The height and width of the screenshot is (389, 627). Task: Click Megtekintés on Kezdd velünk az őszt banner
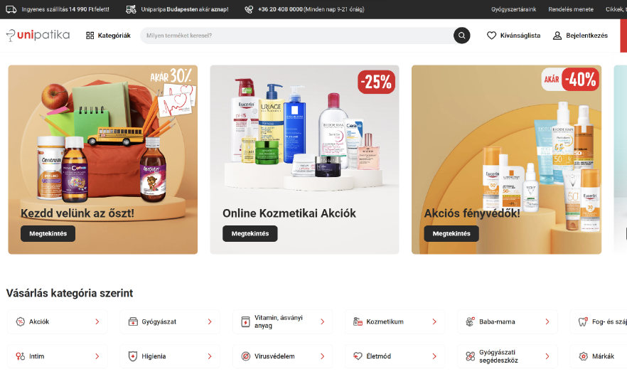pos(48,234)
